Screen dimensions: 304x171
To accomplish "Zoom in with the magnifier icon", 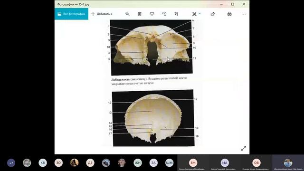I will [127, 14].
